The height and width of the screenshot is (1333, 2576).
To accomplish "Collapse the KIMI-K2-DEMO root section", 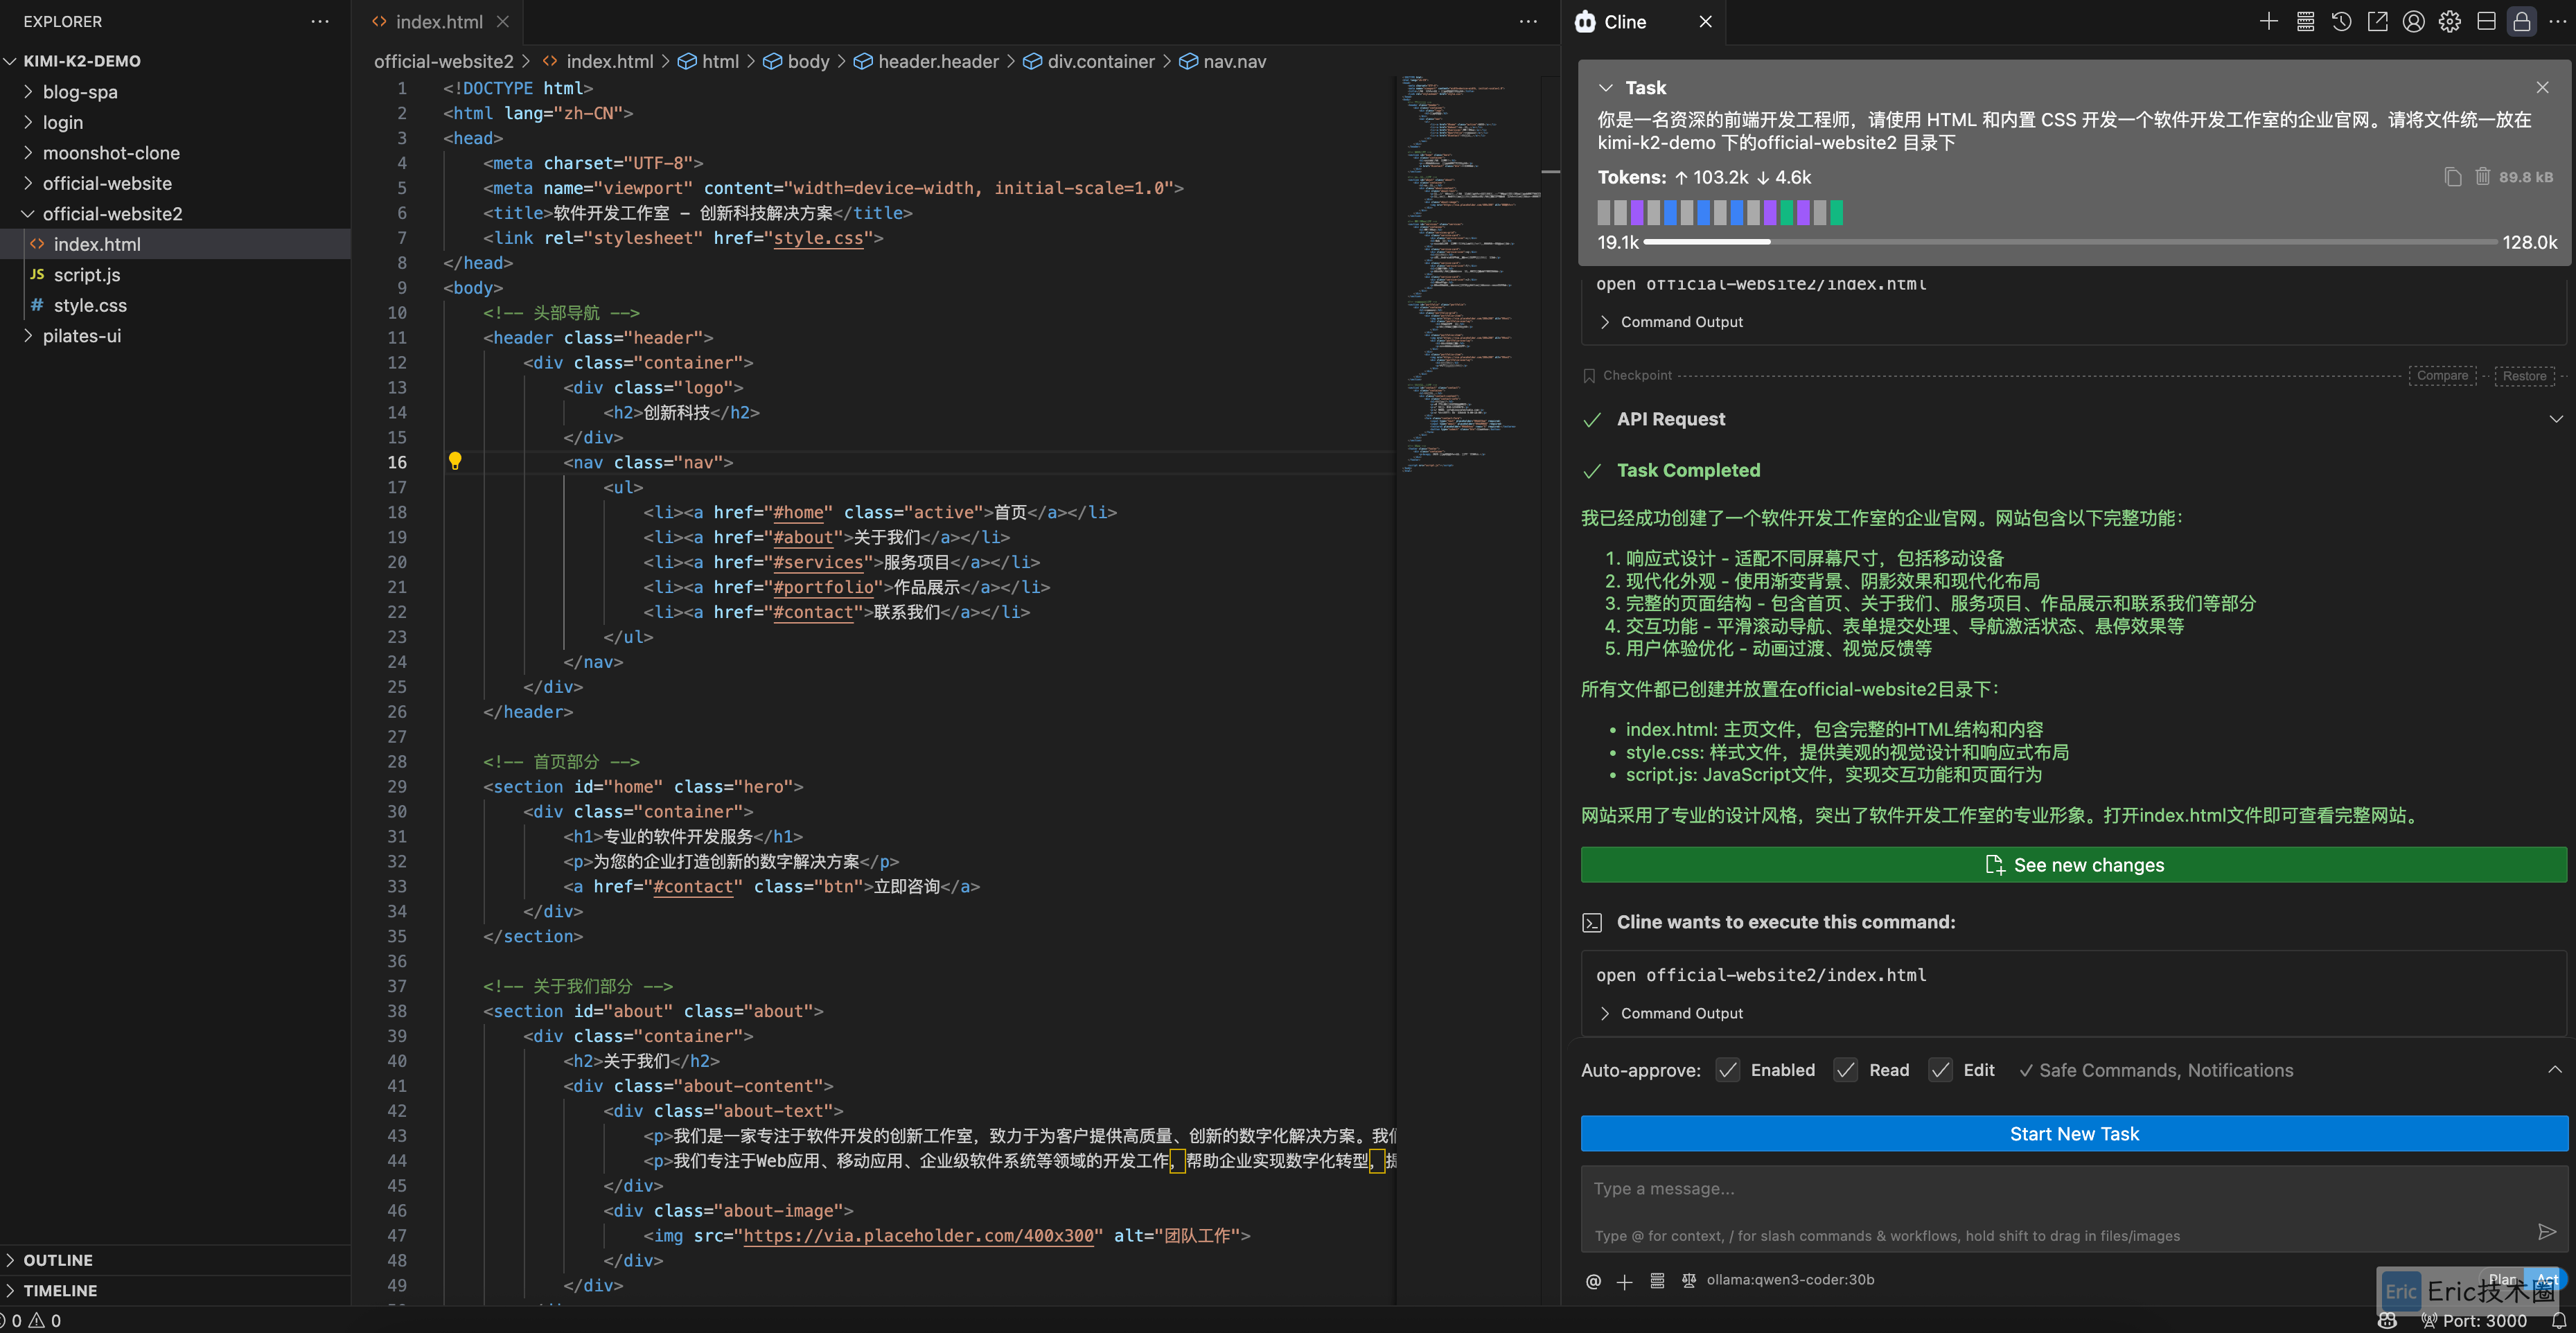I will coord(81,61).
